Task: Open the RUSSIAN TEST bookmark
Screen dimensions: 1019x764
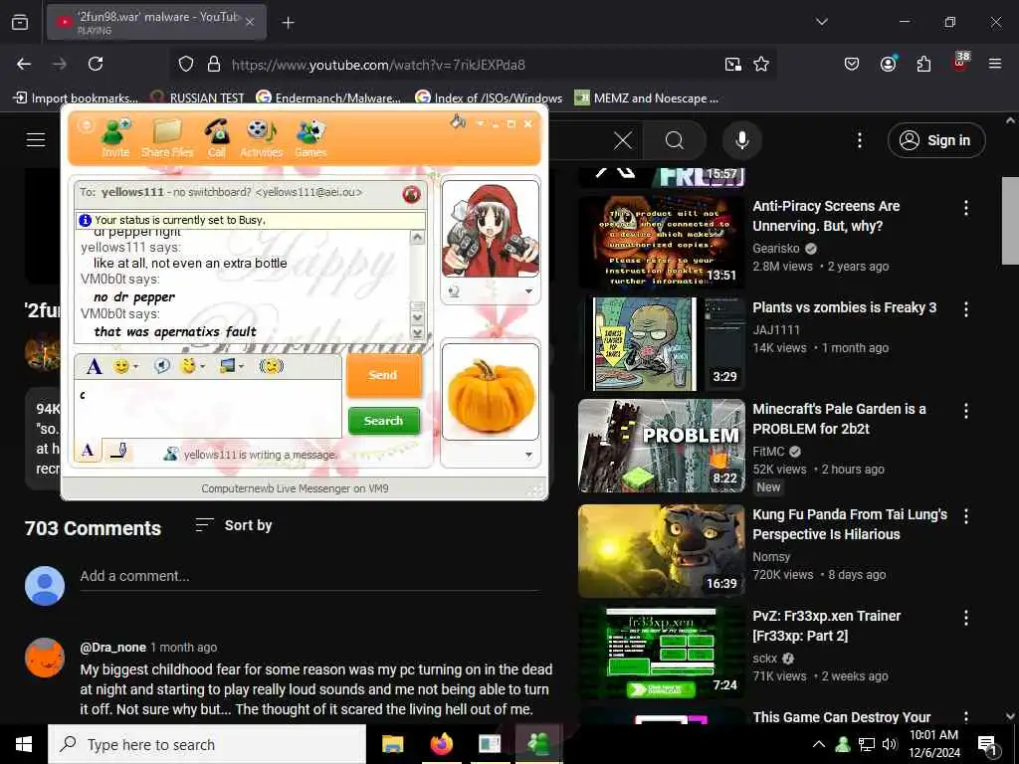Action: [x=197, y=98]
